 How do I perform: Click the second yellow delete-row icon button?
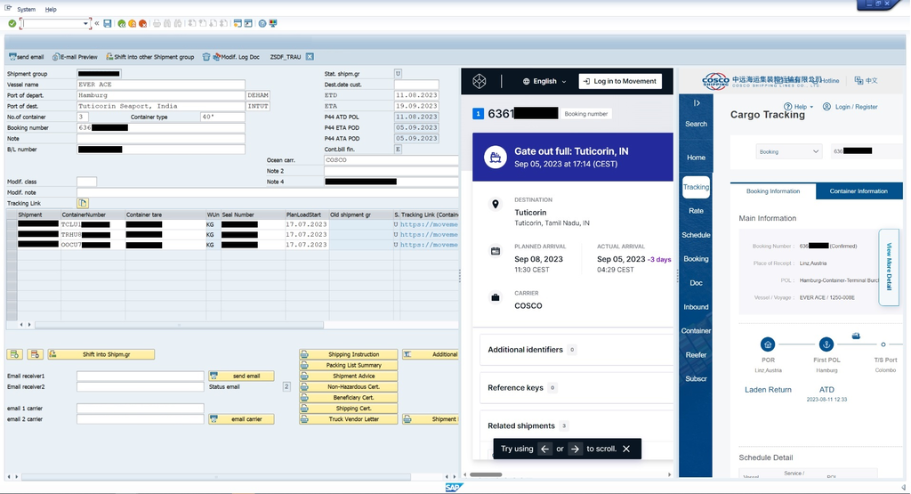point(35,354)
